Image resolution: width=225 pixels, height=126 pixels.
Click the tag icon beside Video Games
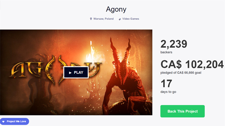120,19
